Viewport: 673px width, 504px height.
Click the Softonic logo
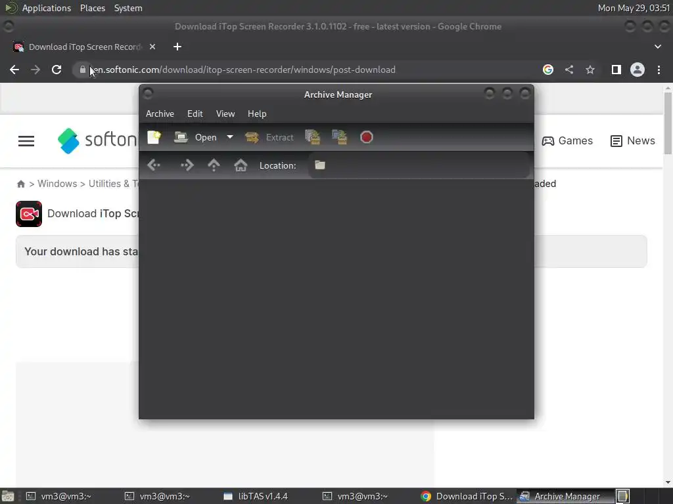coord(98,140)
